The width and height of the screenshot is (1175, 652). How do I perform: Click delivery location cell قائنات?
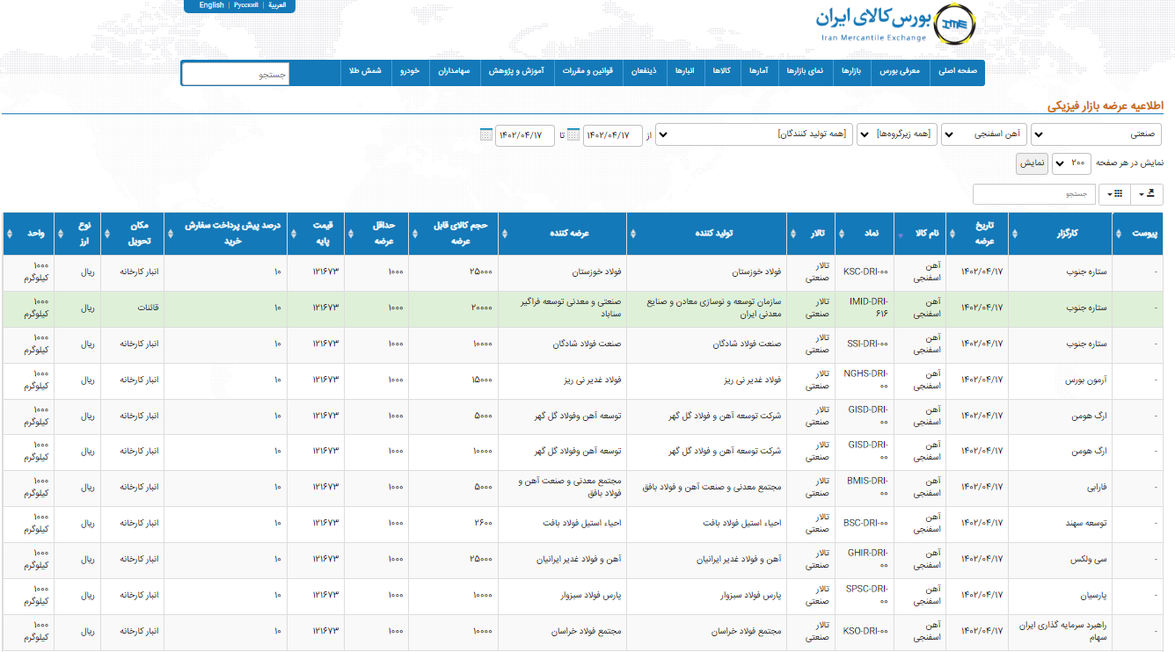pyautogui.click(x=133, y=308)
